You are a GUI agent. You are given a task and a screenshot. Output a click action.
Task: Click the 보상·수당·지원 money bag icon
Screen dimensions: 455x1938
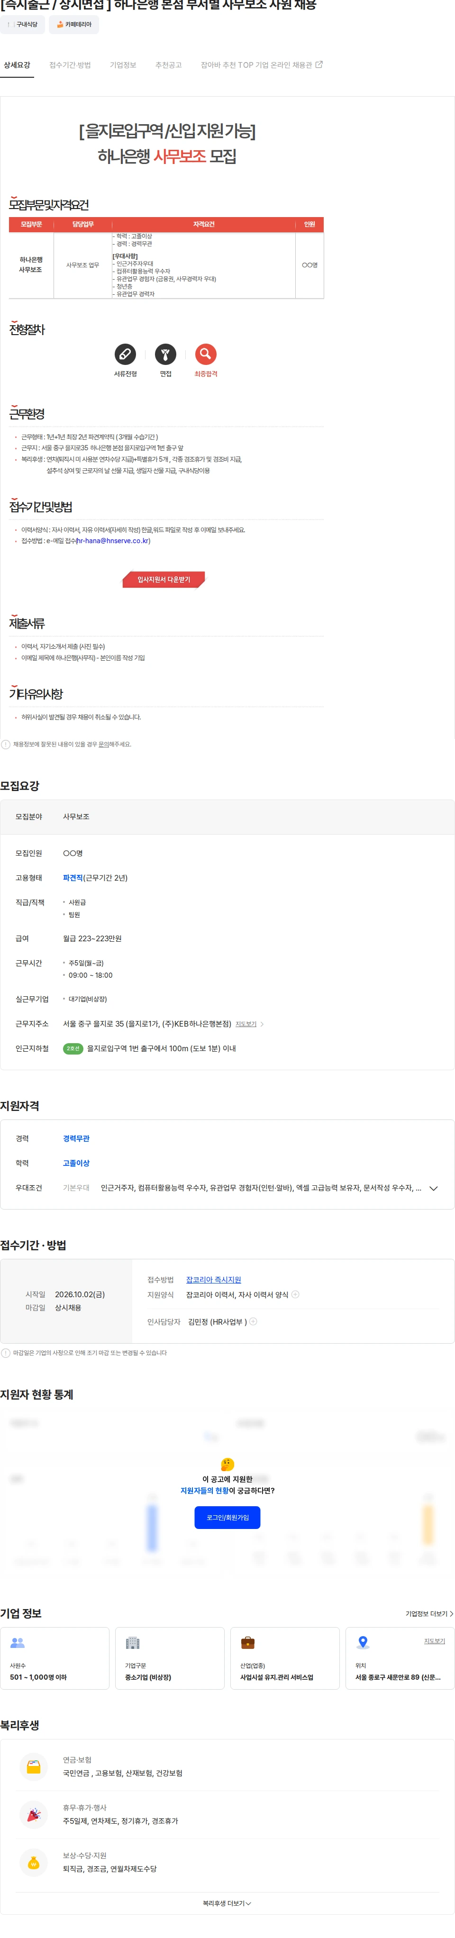coord(34,1862)
